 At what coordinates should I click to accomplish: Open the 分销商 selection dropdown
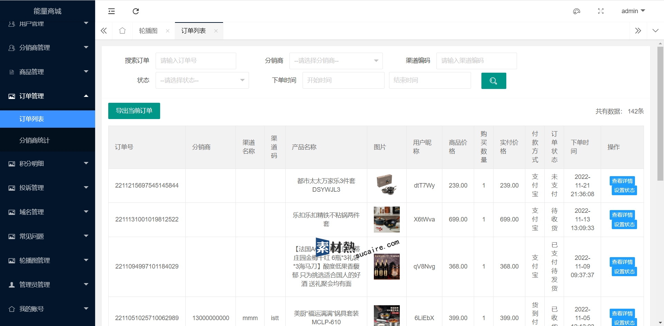coord(336,61)
